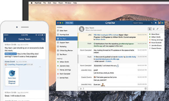
Task: Click the stack emoticon in Cassie Owens message
Action: click(x=95, y=77)
